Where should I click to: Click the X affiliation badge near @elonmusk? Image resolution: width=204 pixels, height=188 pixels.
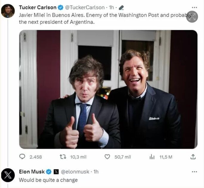[56, 172]
